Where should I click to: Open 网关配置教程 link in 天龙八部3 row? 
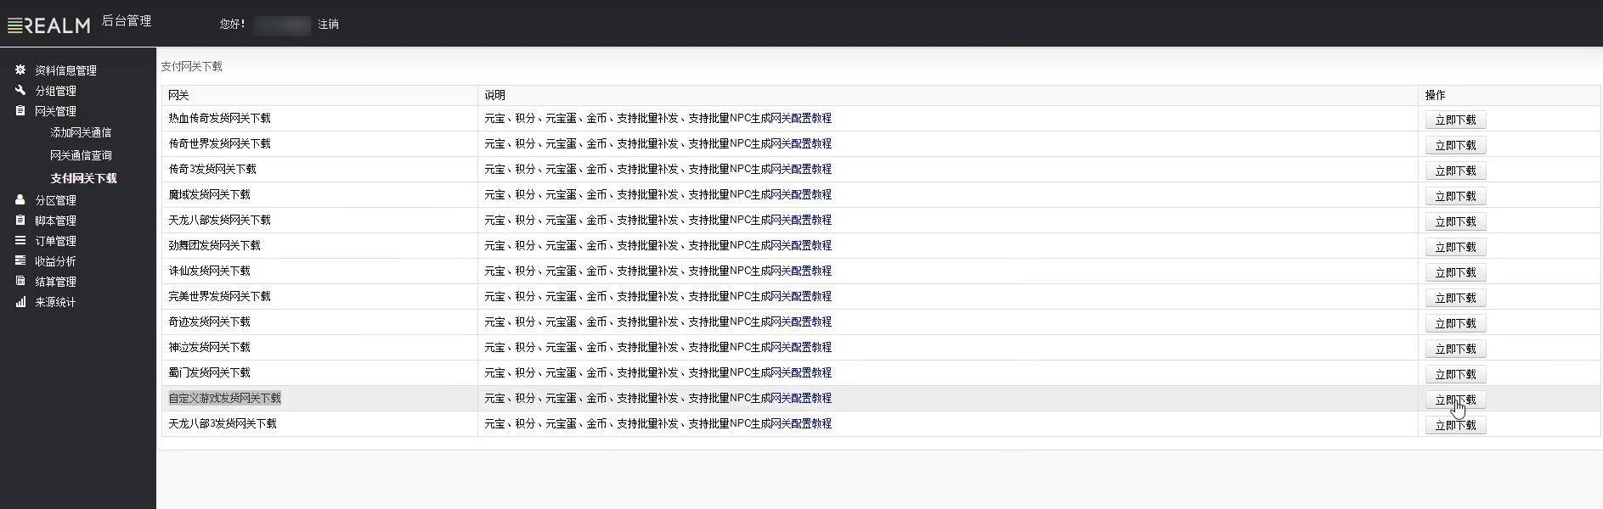pyautogui.click(x=801, y=423)
